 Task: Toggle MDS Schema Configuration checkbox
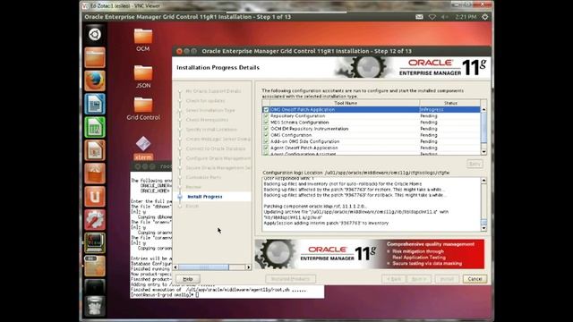[x=266, y=123]
